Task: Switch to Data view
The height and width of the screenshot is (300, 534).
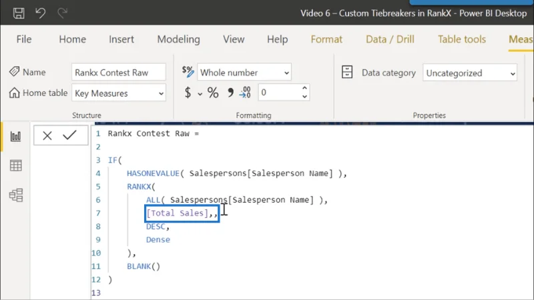Action: pyautogui.click(x=15, y=165)
